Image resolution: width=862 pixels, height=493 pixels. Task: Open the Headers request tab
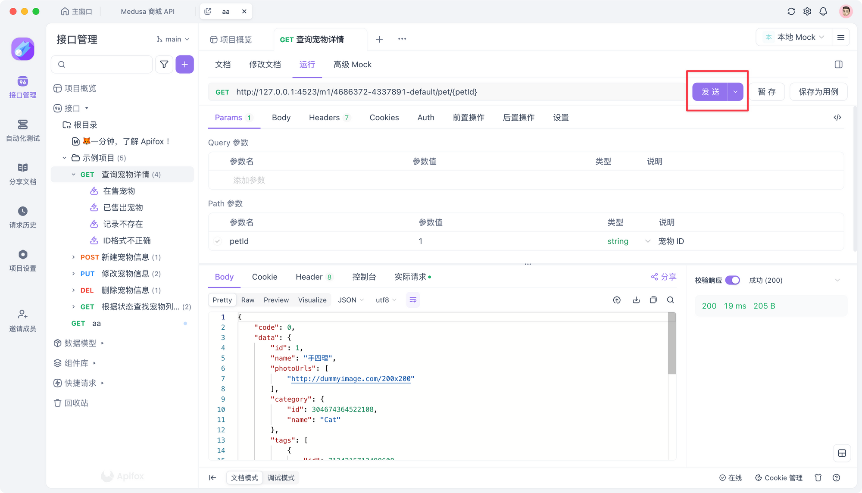(330, 118)
